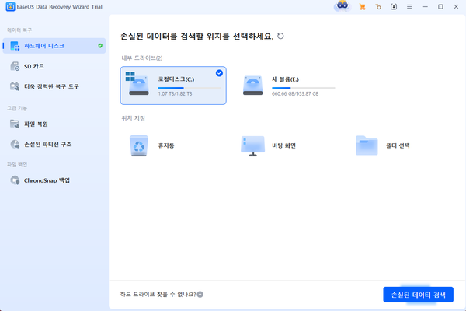Select SD 카드 in sidebar
Image resolution: width=466 pixels, height=311 pixels.
tap(54, 66)
